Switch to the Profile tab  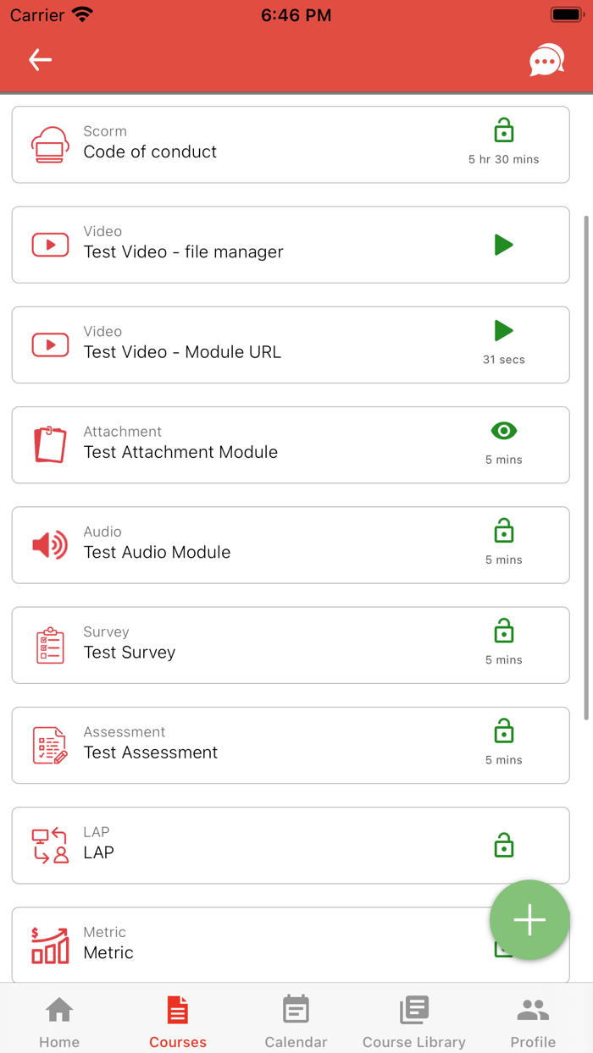click(x=533, y=1022)
